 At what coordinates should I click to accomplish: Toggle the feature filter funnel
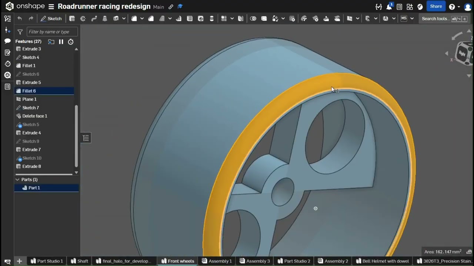(20, 32)
